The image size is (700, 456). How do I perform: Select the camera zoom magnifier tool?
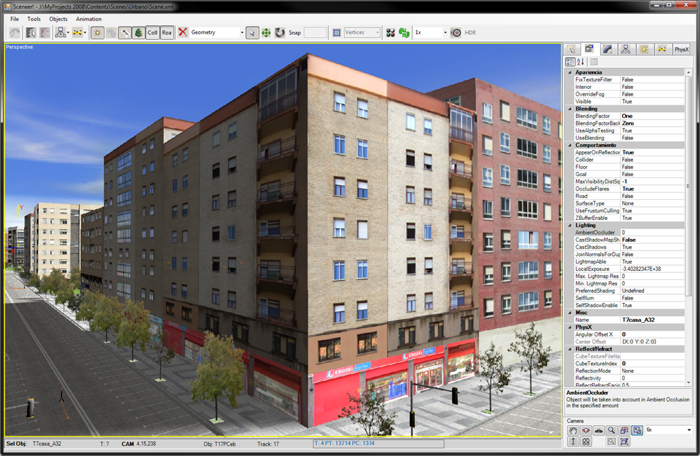click(612, 430)
